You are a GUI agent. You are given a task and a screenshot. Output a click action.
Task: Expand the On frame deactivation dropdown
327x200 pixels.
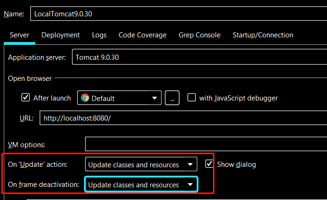coord(141,184)
